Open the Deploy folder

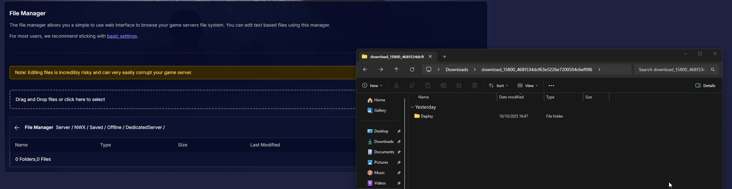(427, 116)
